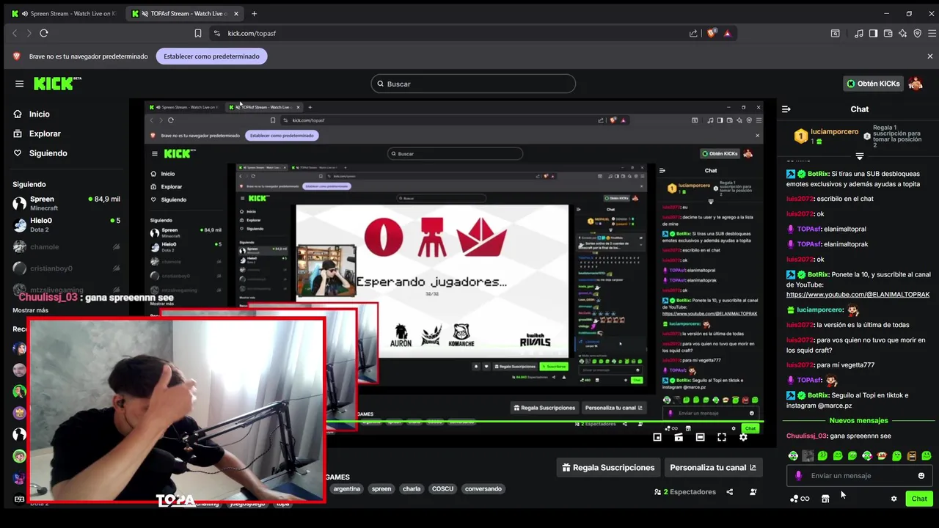This screenshot has height=528, width=939.
Task: Click the moderator user icon near Espectadores
Action: [753, 492]
